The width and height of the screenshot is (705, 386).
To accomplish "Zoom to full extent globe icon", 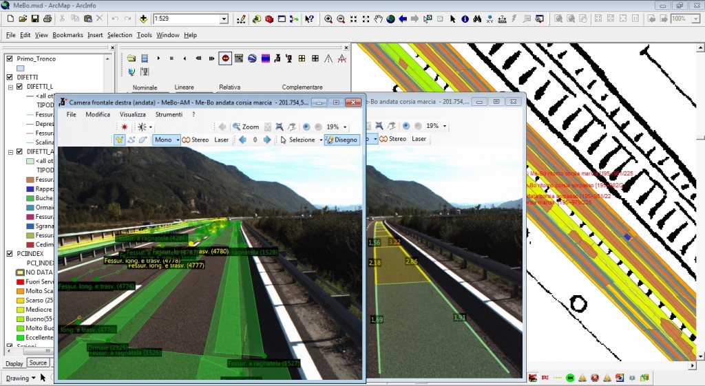I will [390, 19].
